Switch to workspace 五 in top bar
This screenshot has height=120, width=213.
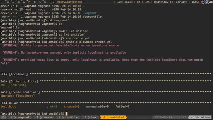pos(24,2)
